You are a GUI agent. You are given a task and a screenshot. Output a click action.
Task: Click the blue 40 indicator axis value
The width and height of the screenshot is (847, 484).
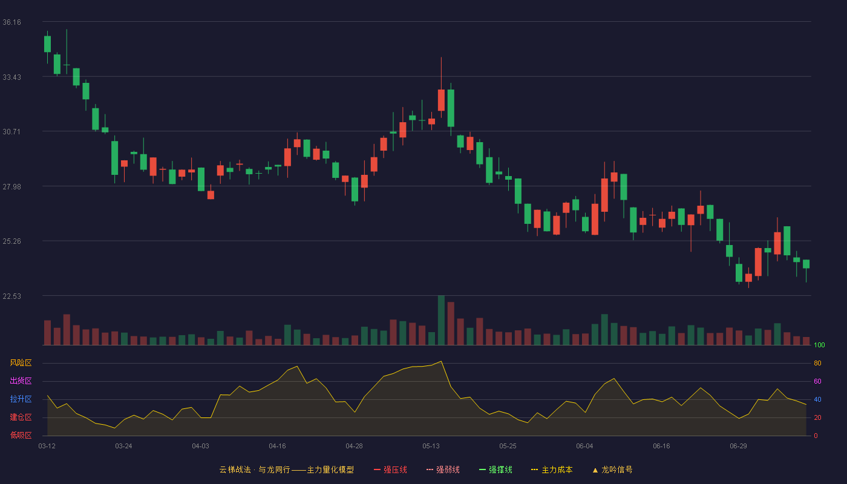point(817,399)
